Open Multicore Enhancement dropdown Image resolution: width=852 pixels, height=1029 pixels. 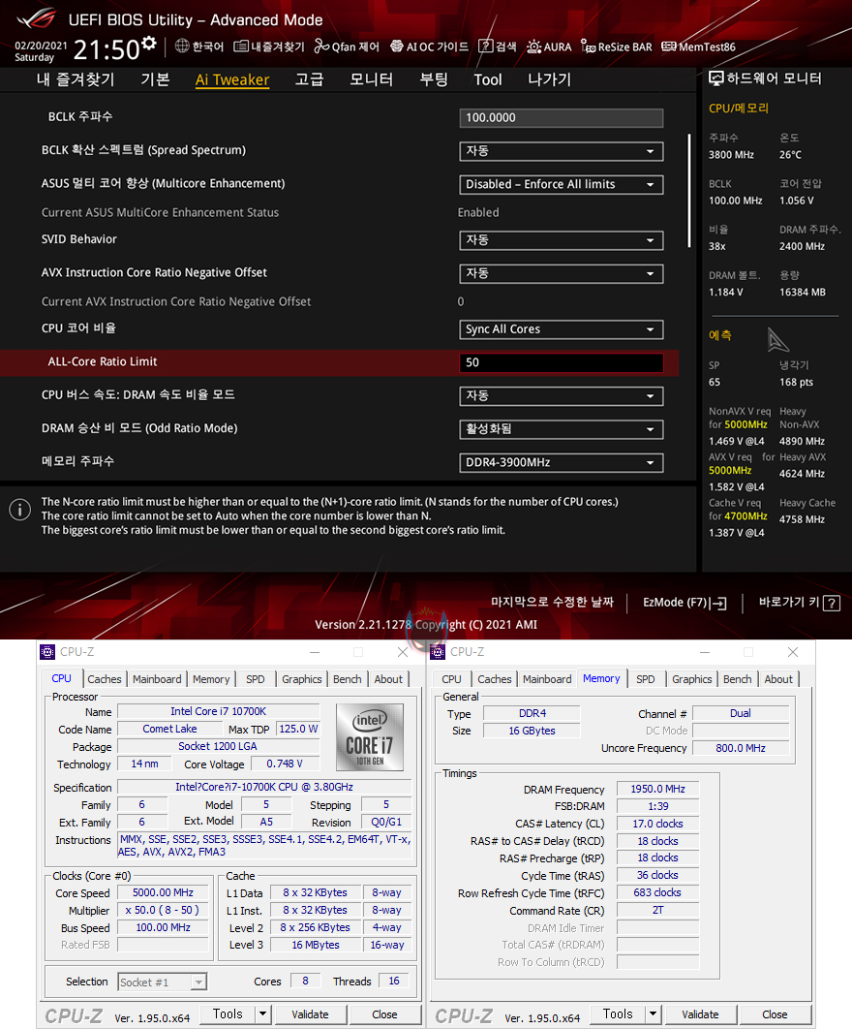point(561,184)
